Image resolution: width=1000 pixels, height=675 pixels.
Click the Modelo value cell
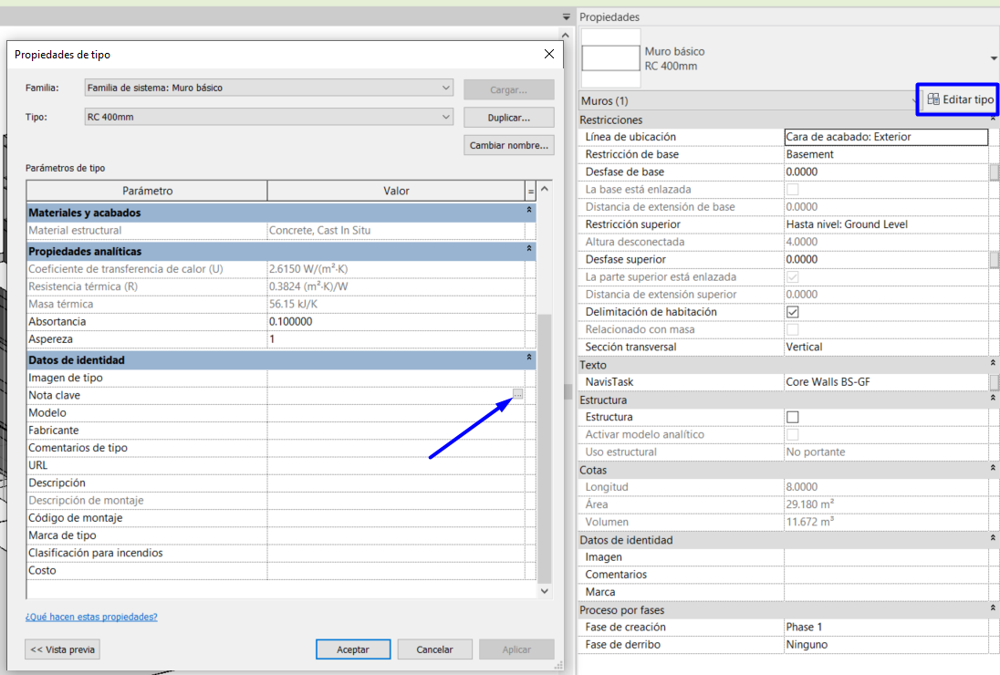[x=396, y=412]
